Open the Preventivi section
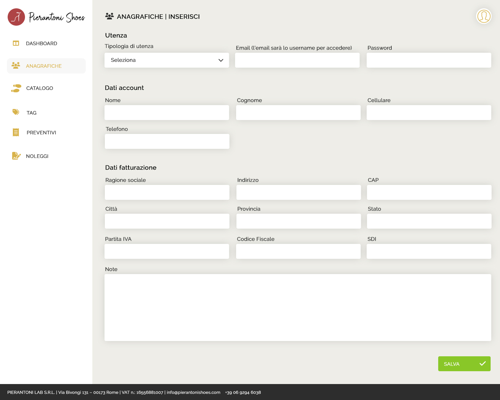Viewport: 500px width, 400px height. point(41,133)
